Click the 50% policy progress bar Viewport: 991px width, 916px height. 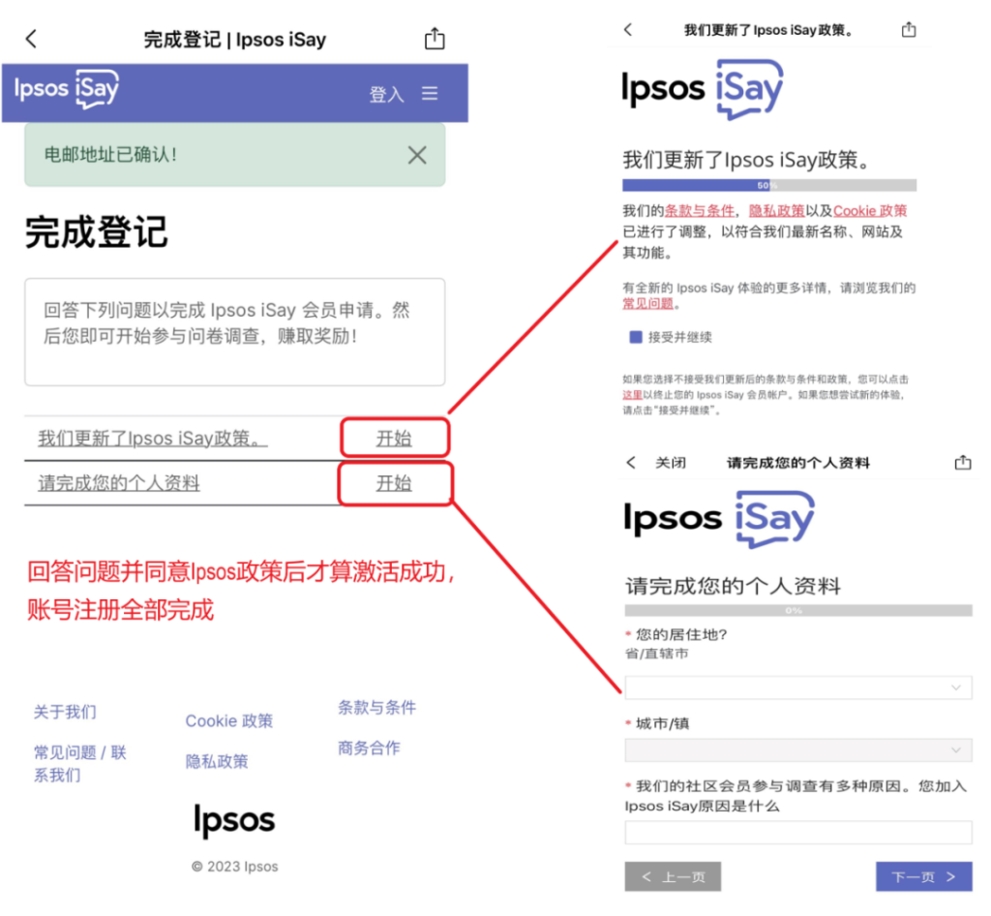(769, 185)
